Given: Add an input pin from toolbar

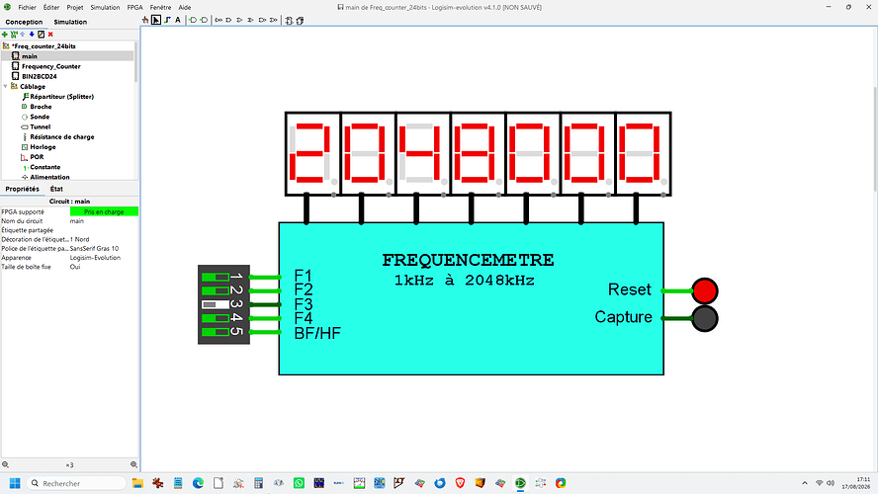Looking at the screenshot, I should [x=193, y=20].
